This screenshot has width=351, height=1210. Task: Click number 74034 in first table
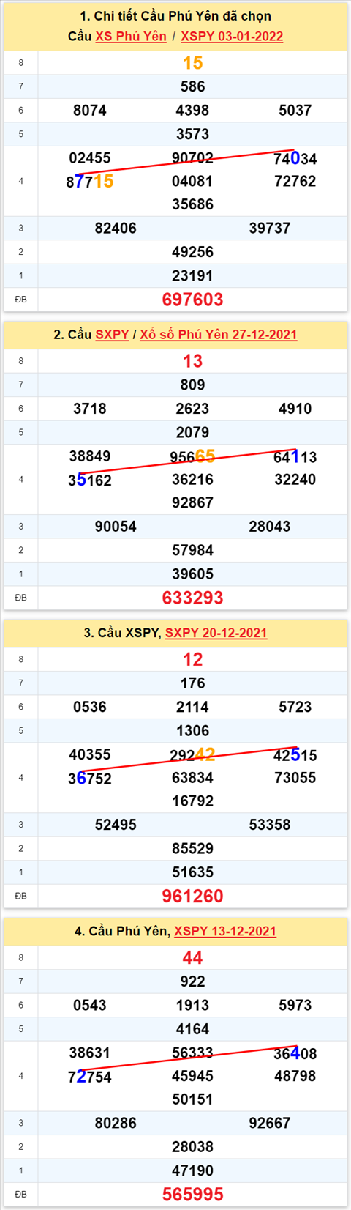(295, 159)
